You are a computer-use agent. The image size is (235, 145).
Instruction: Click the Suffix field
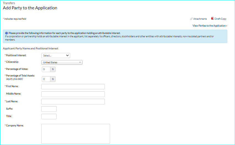click(x=49, y=109)
